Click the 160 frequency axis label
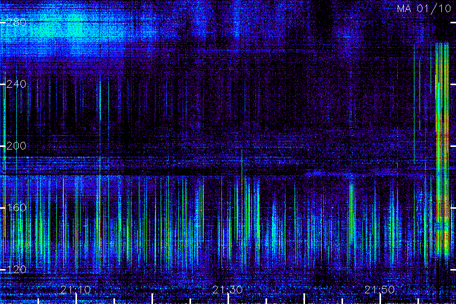This screenshot has height=304, width=456. coord(17,208)
